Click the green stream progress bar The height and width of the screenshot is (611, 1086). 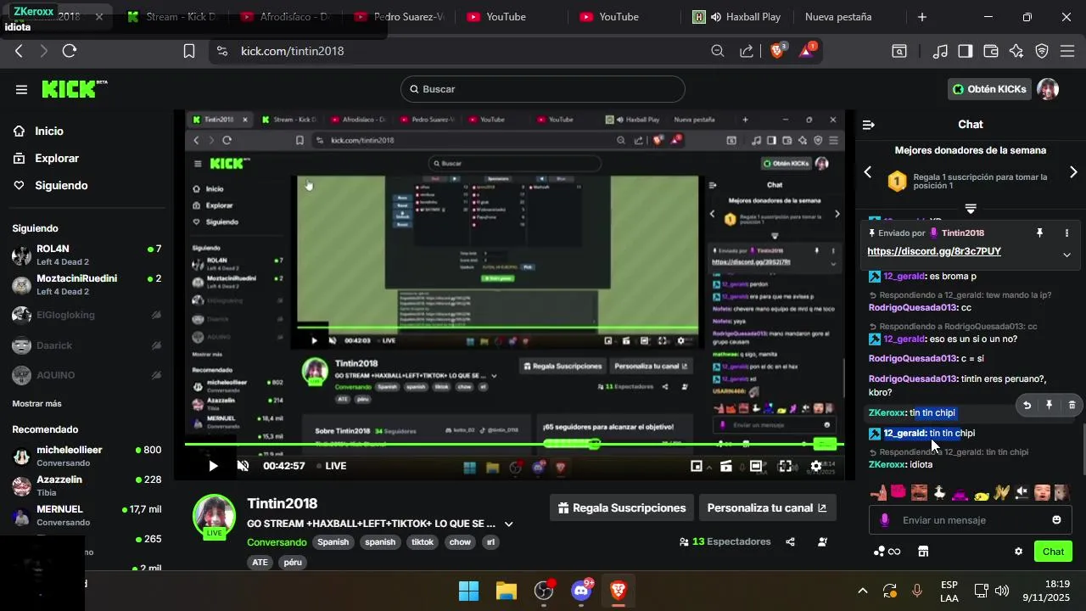coord(513,445)
